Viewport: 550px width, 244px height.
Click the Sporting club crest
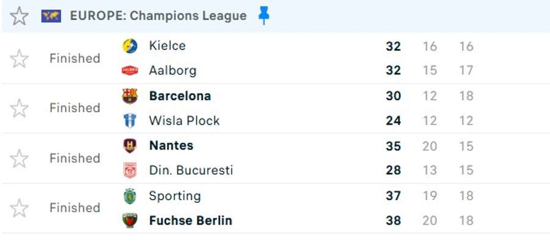pos(130,196)
